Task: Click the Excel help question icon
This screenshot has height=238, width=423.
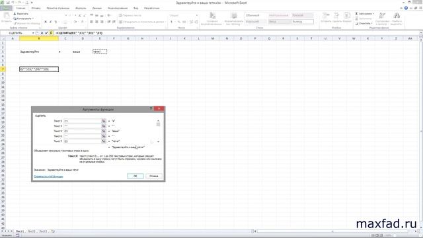Action: 406,9
